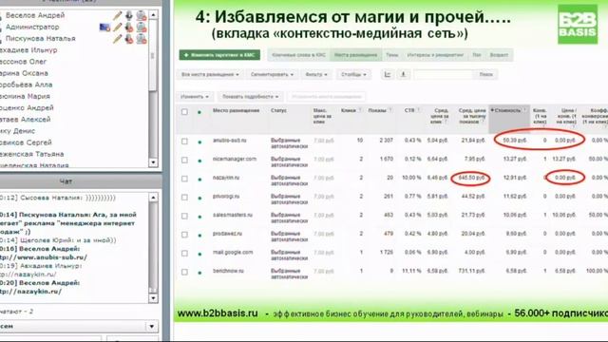Tick the checkbox for nicemanager.com row
This screenshot has height=342, width=608.
click(x=184, y=161)
